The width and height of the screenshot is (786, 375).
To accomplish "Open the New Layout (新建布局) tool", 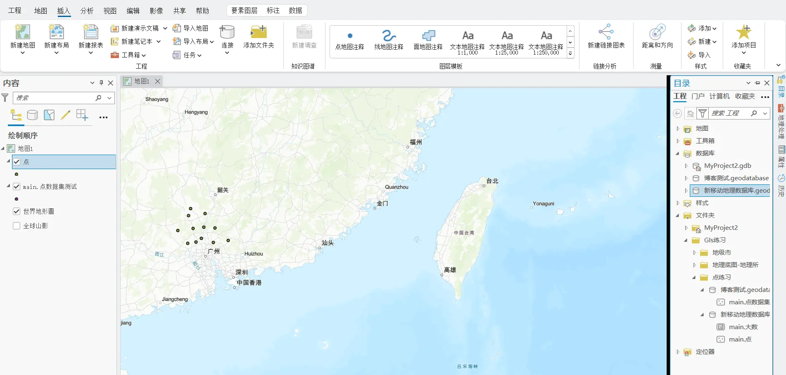I will point(57,32).
